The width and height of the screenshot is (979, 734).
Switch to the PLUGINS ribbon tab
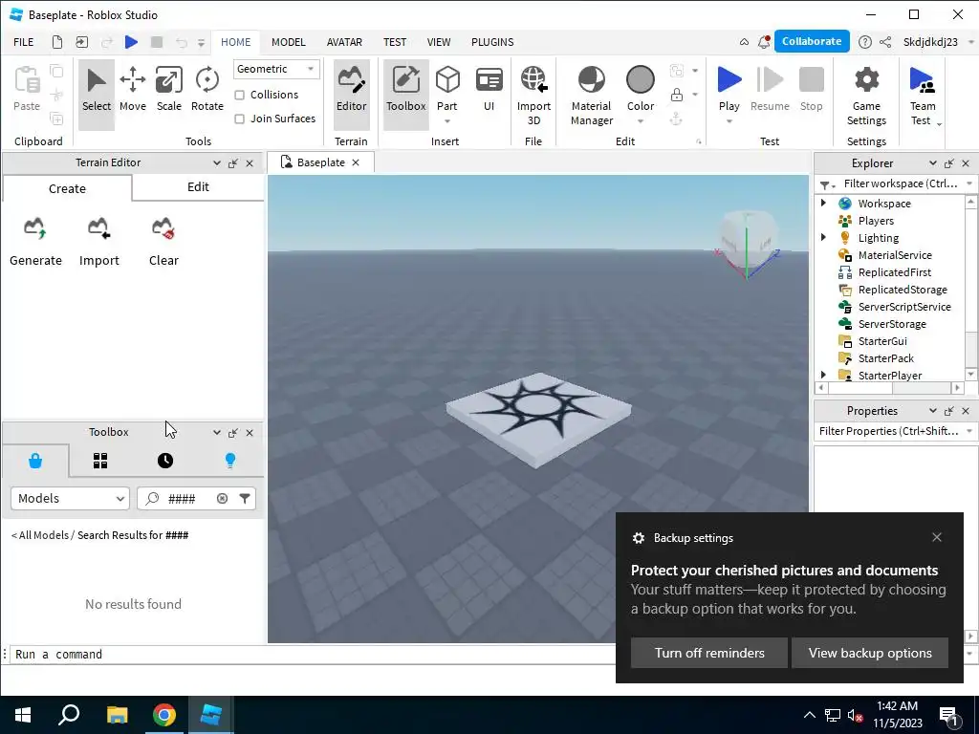(492, 42)
